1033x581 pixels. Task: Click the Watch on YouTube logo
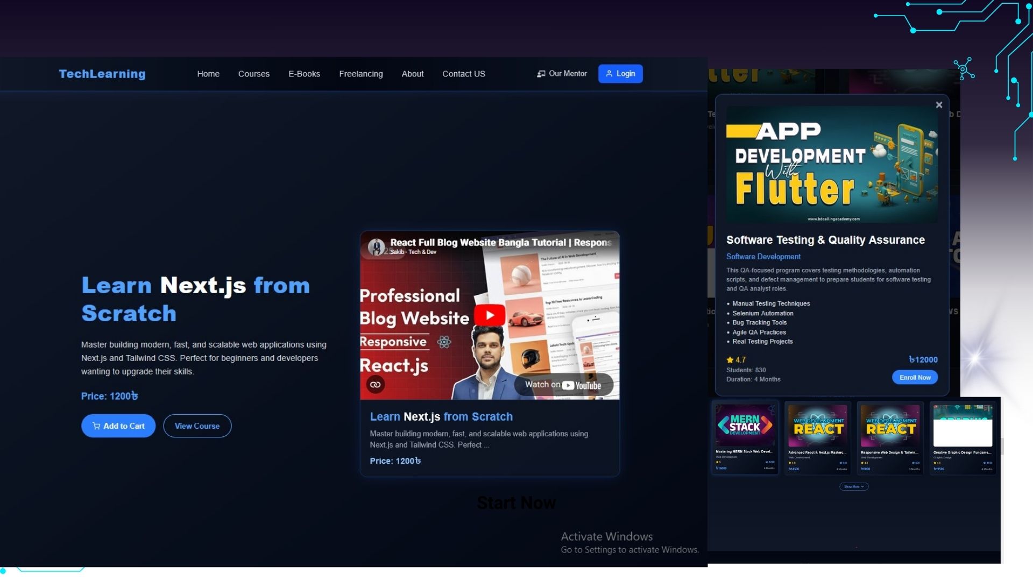pyautogui.click(x=581, y=385)
